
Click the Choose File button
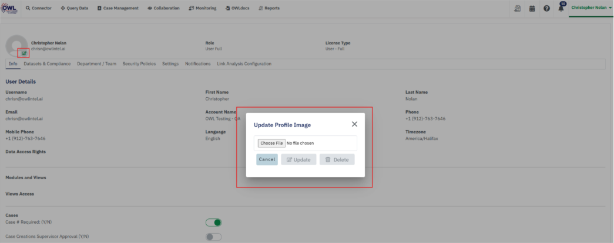[271, 143]
